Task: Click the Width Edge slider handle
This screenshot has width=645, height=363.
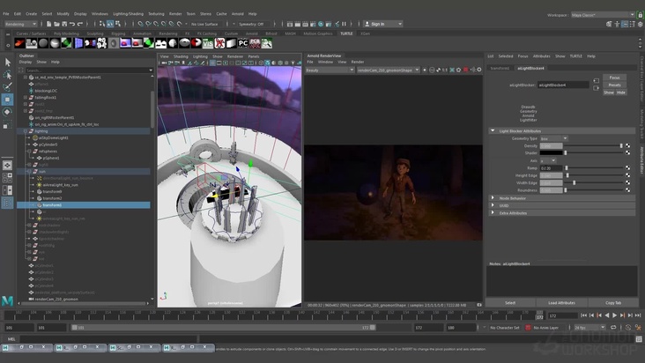Action: point(575,182)
